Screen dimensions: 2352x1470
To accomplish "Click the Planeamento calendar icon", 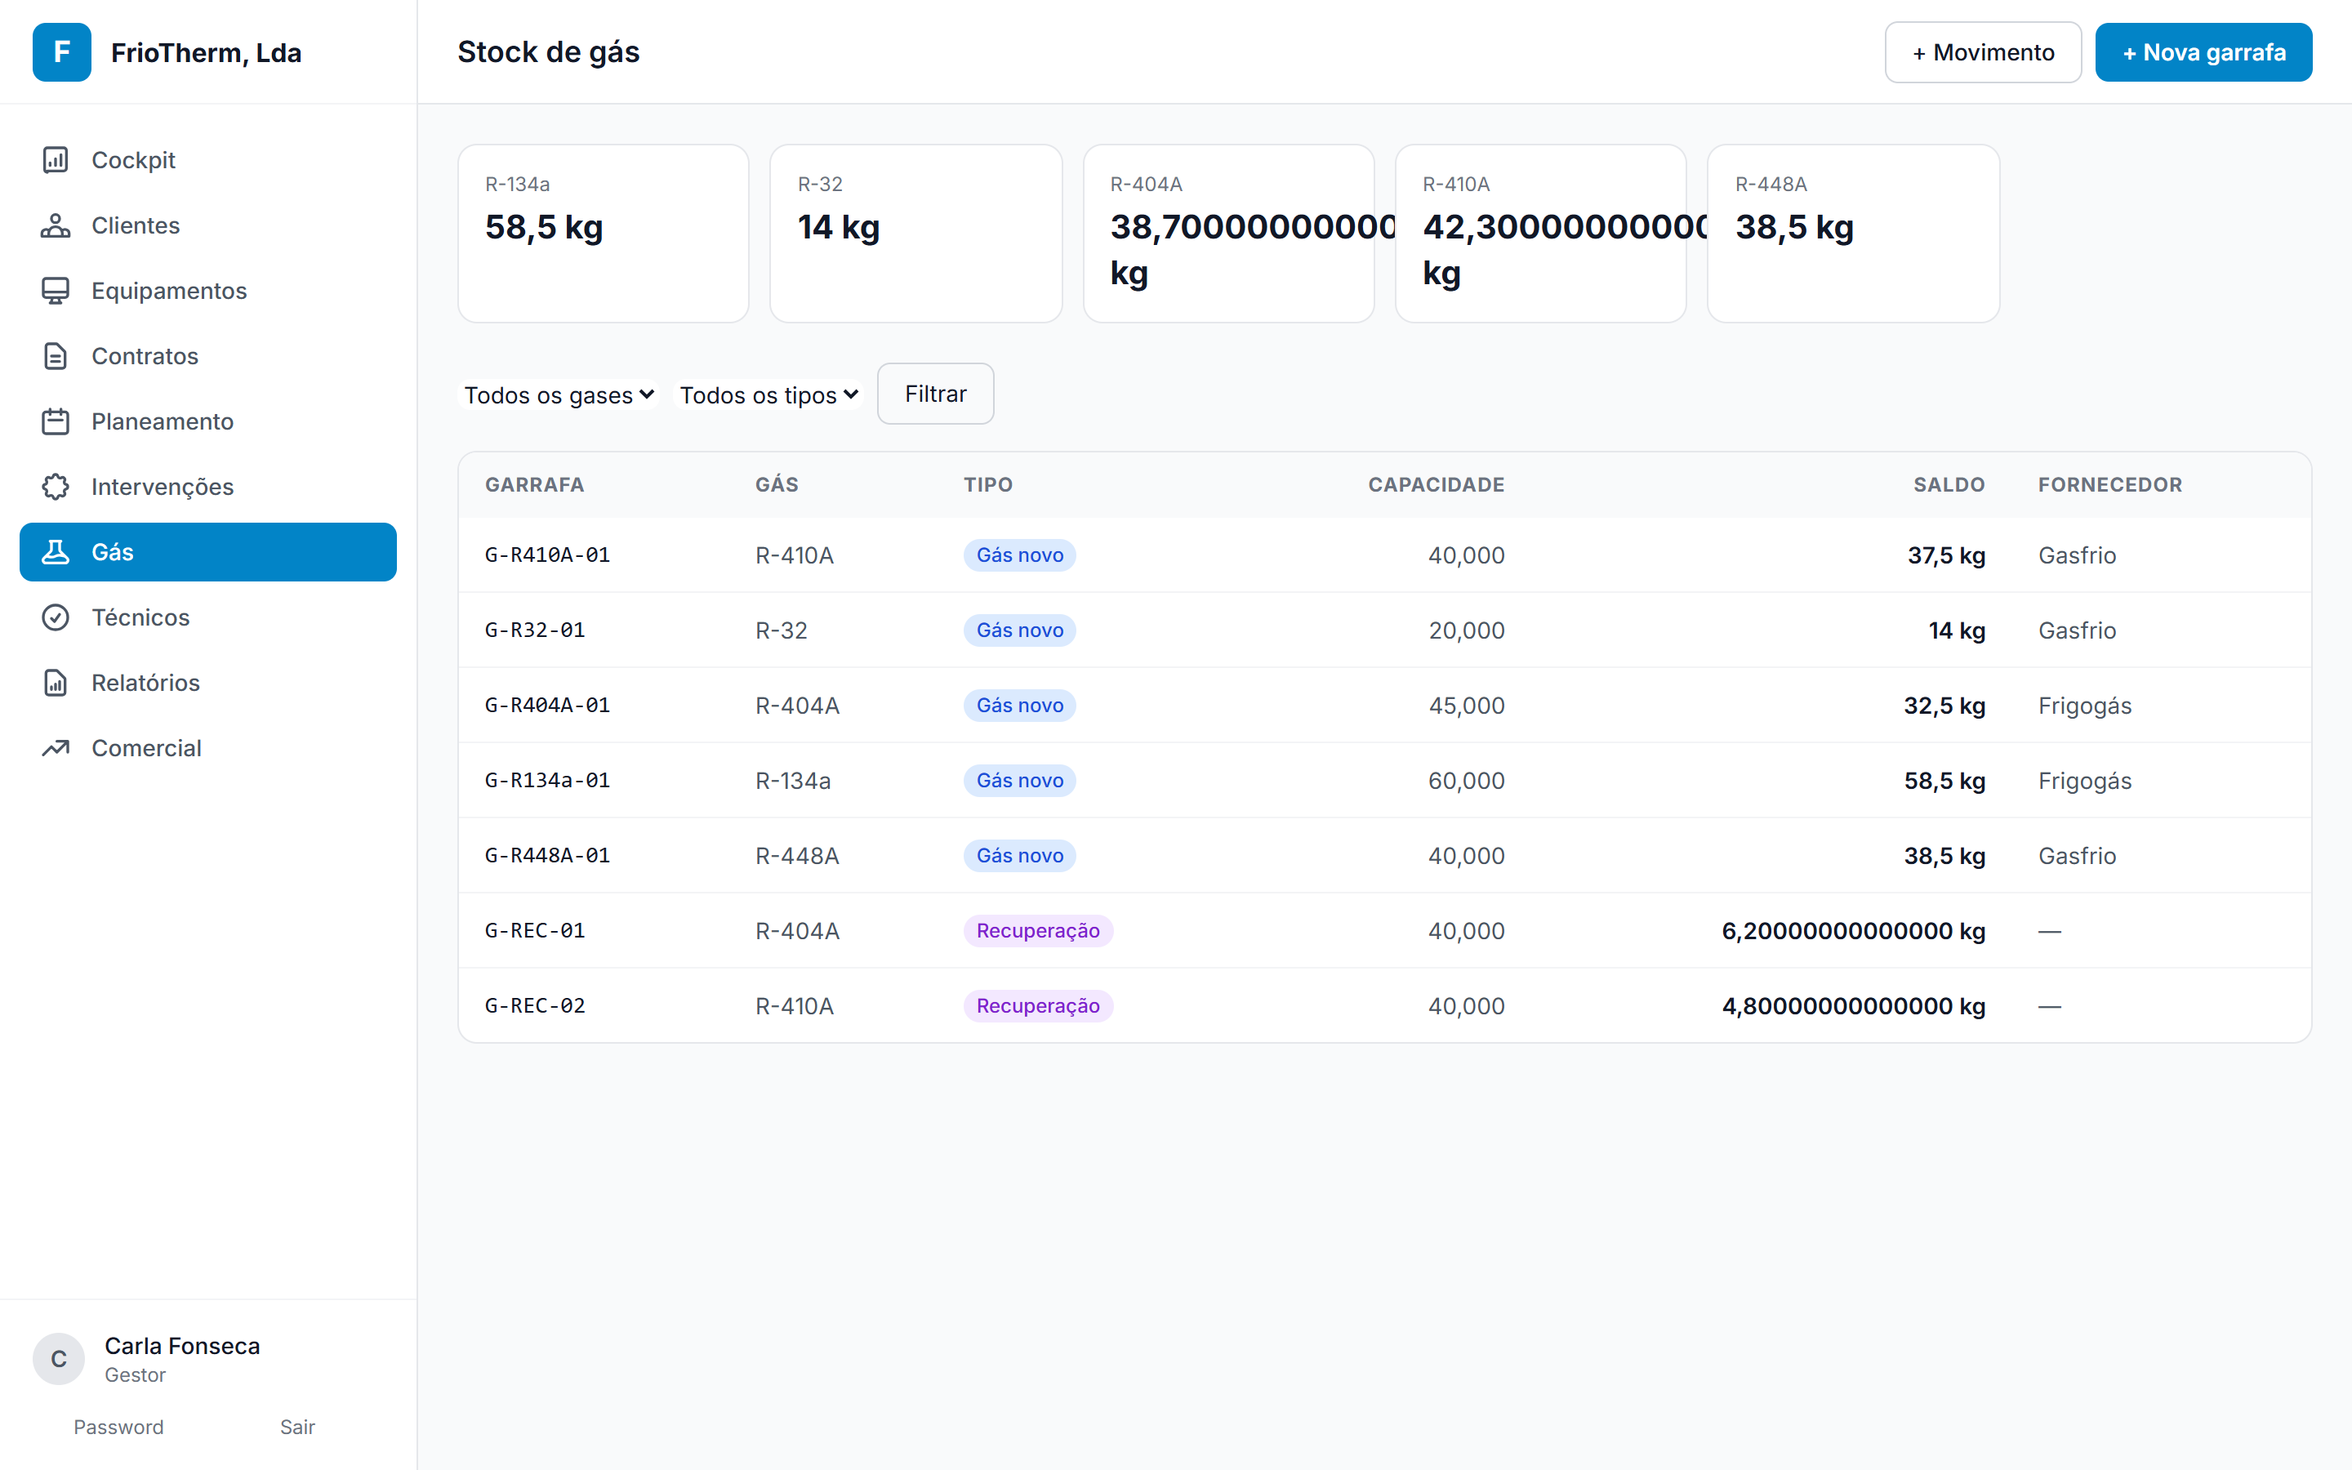I will 56,421.
